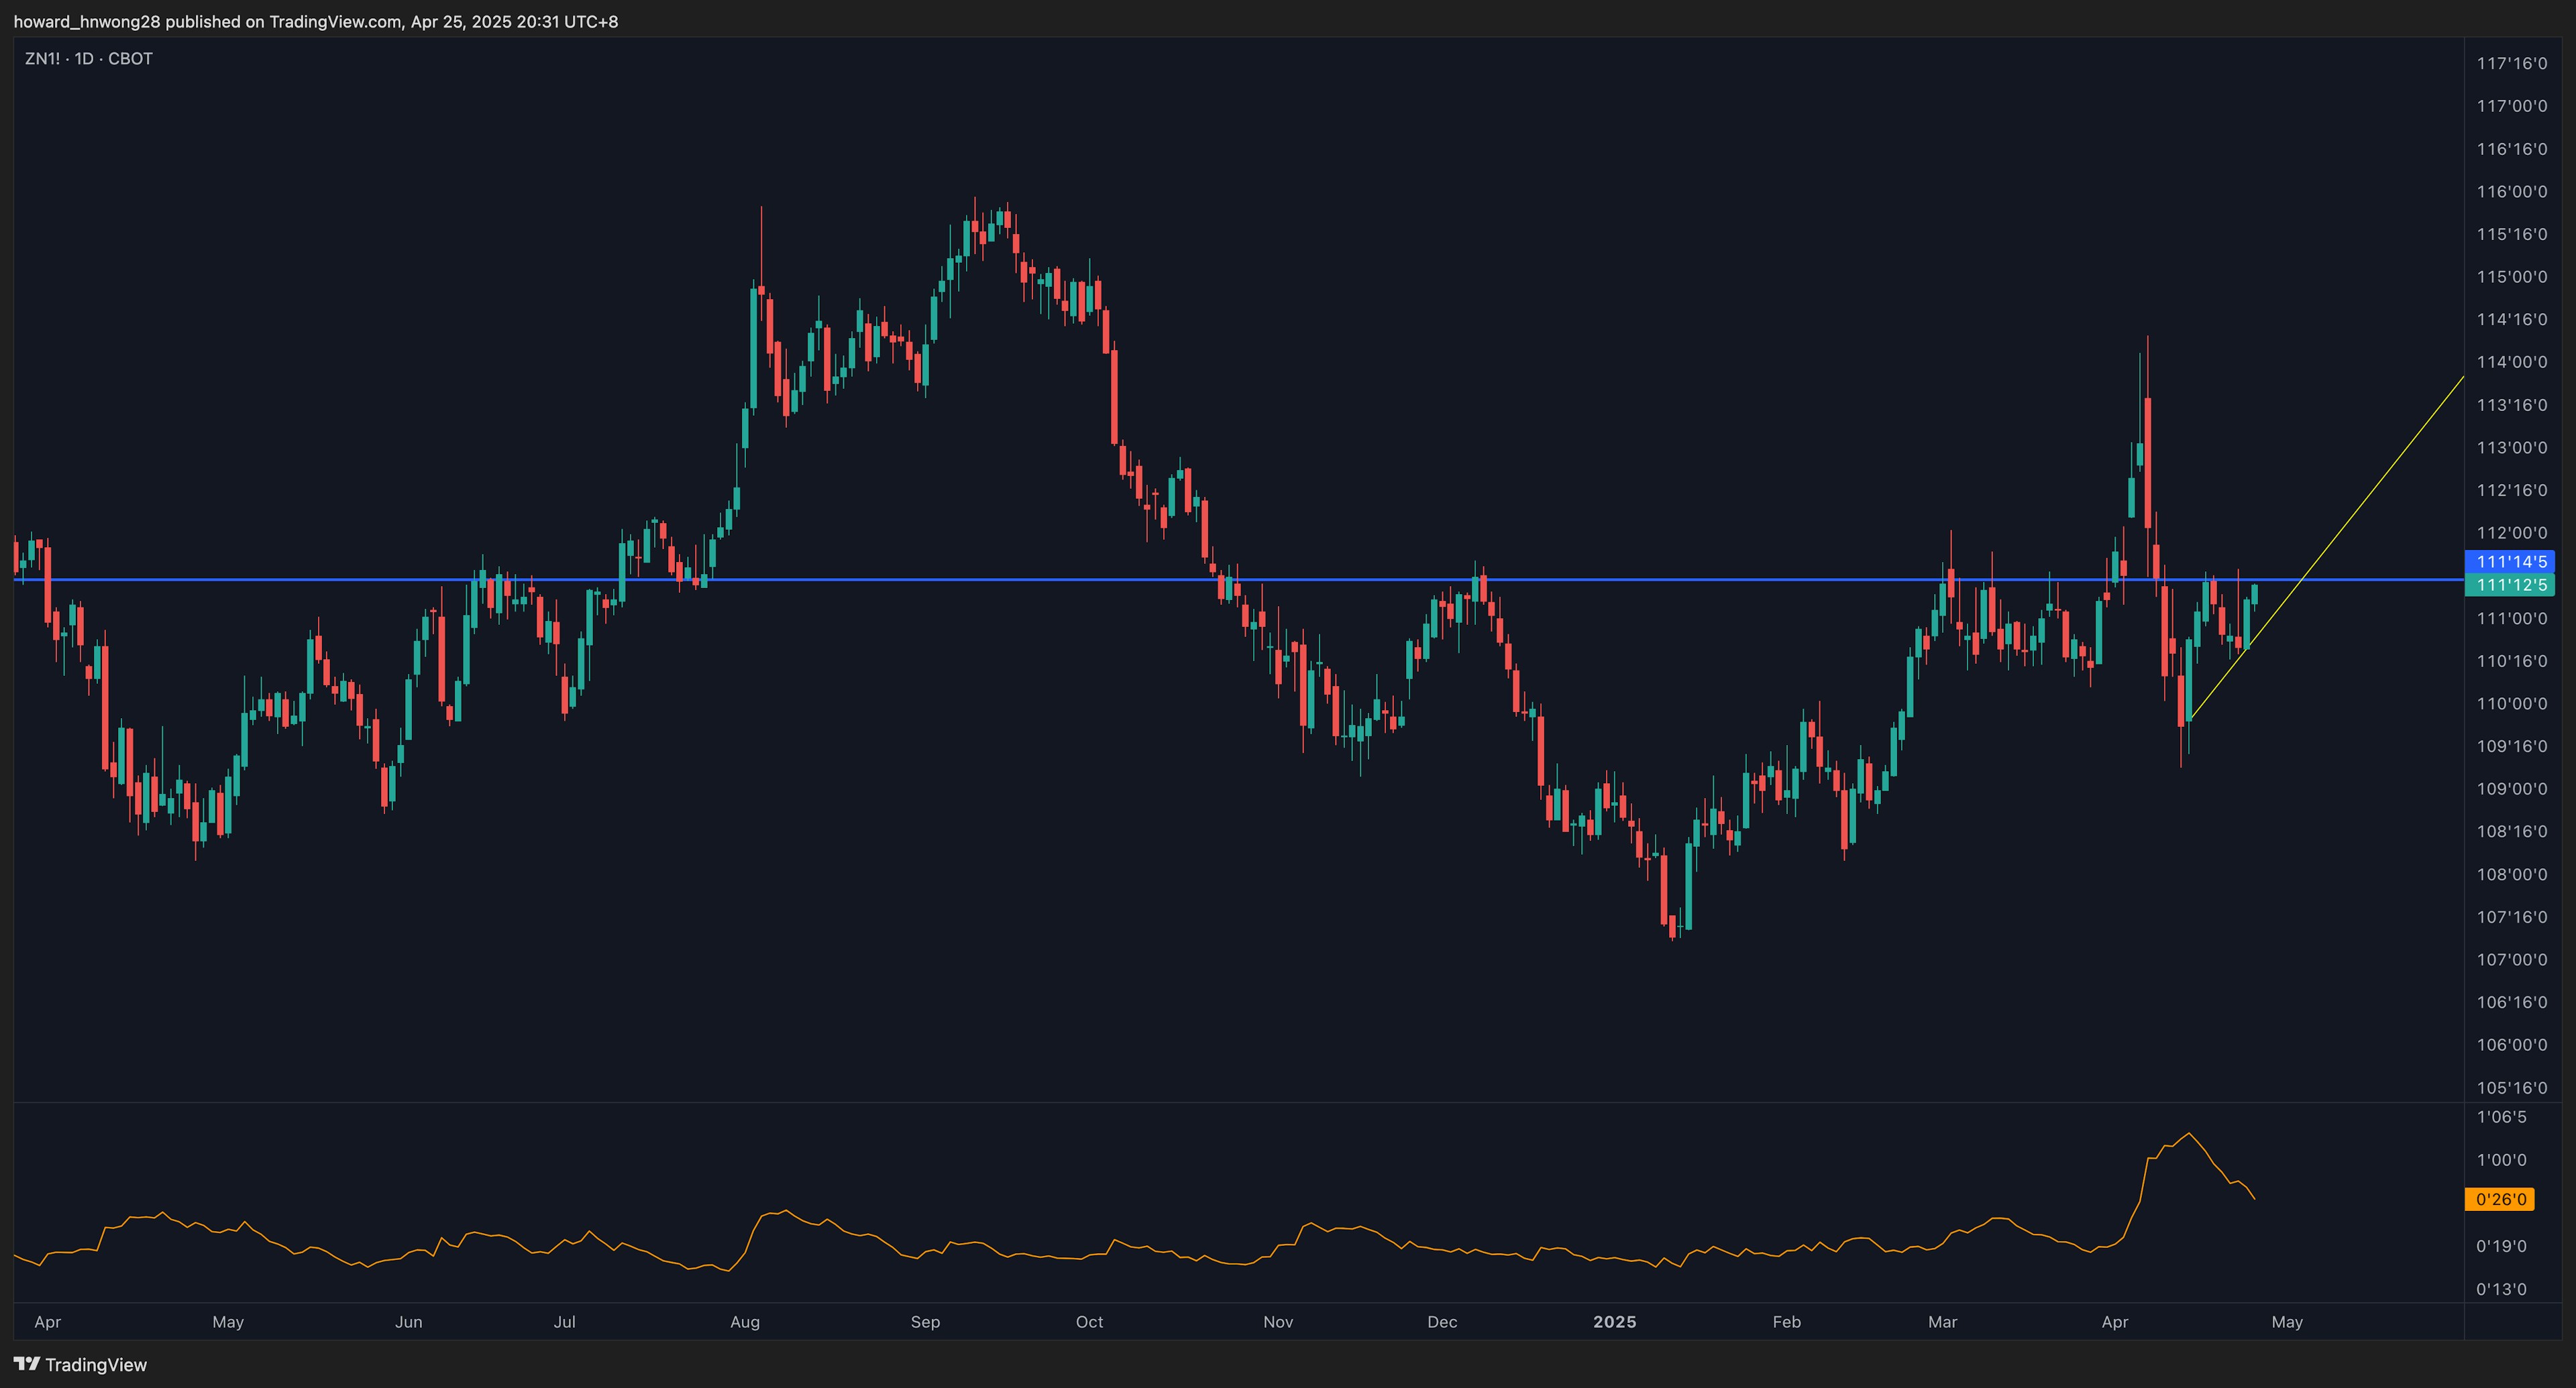Click the Nov label on time axis
Image resolution: width=2576 pixels, height=1388 pixels.
click(x=1278, y=1322)
